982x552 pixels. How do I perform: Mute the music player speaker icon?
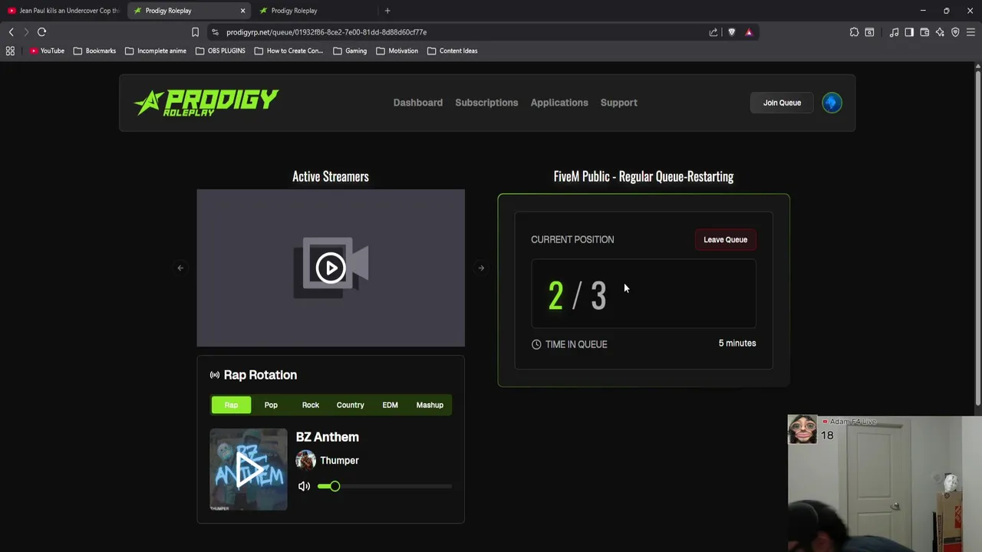[x=304, y=486]
